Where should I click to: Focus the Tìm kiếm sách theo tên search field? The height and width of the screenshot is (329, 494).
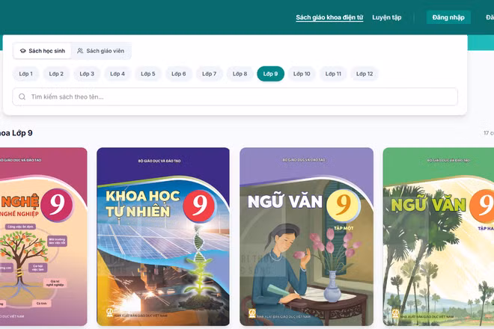click(x=235, y=96)
